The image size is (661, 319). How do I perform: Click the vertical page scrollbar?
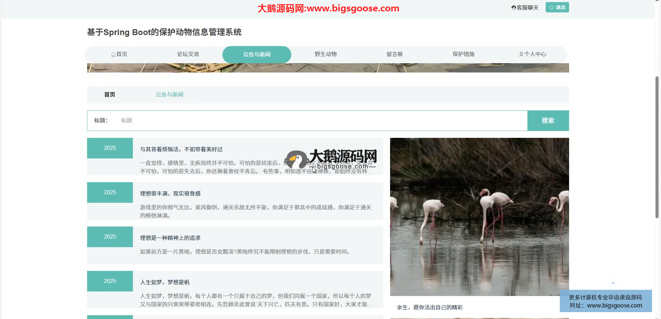(x=657, y=147)
